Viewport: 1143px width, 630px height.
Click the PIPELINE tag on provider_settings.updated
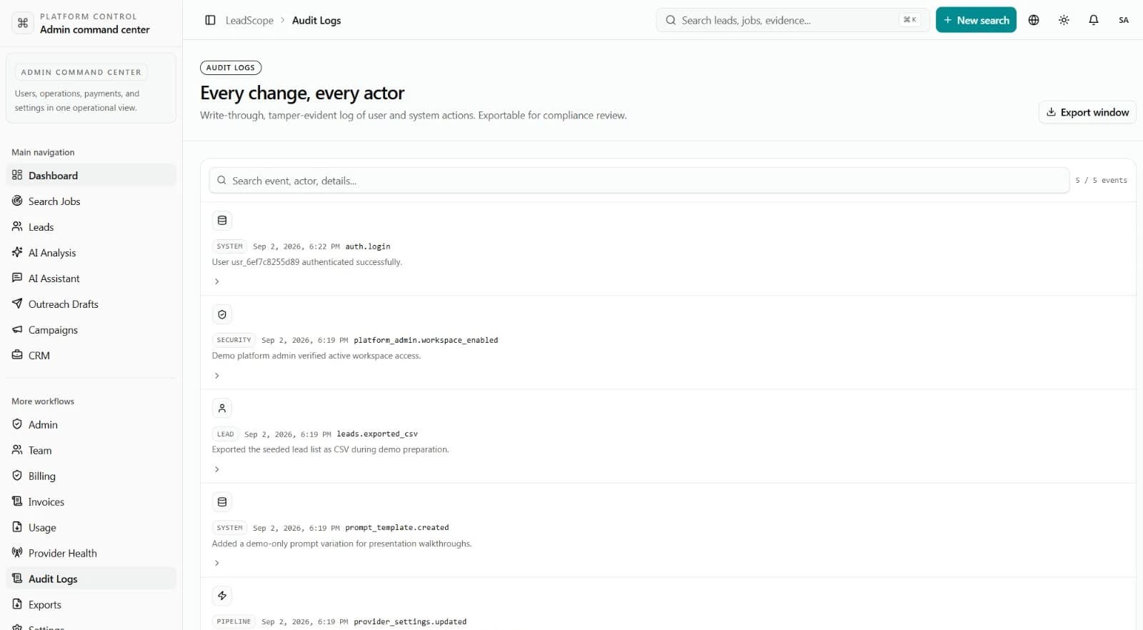click(x=234, y=621)
